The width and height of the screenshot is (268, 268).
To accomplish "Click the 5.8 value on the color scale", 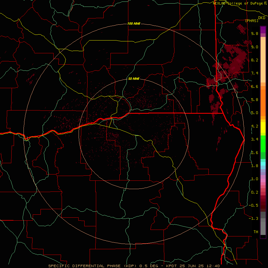I will [255, 100].
